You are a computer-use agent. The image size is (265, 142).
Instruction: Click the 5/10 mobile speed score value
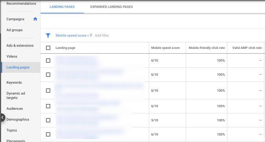pyautogui.click(x=155, y=120)
